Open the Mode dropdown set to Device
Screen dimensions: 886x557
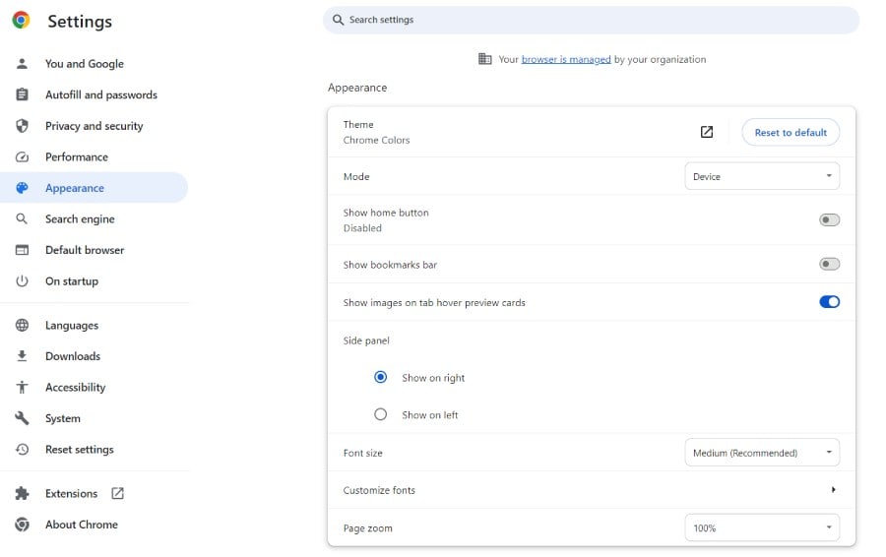(762, 176)
